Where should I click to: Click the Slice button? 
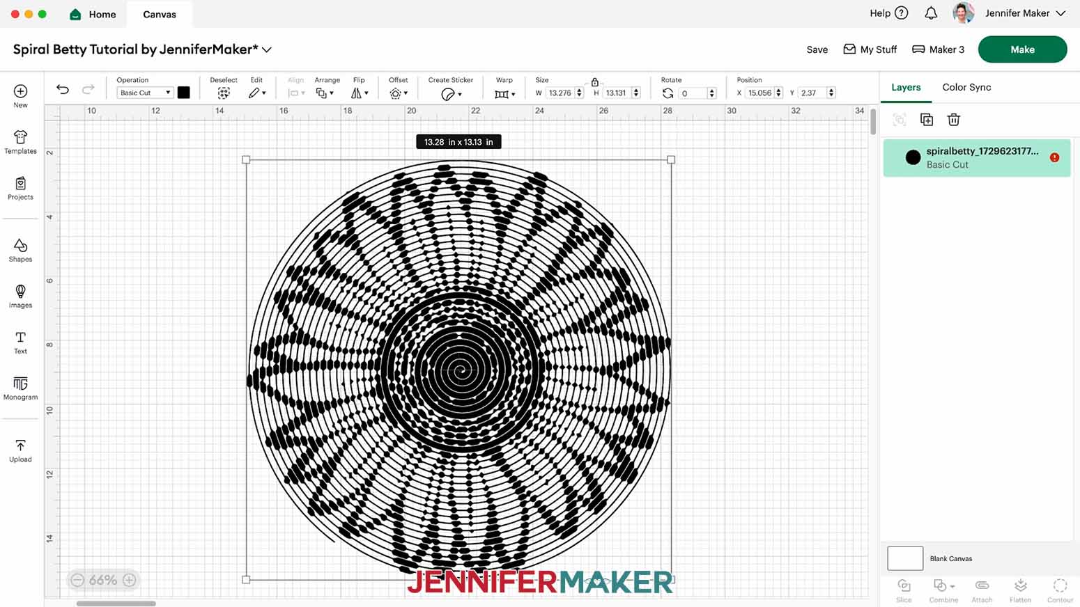click(904, 590)
